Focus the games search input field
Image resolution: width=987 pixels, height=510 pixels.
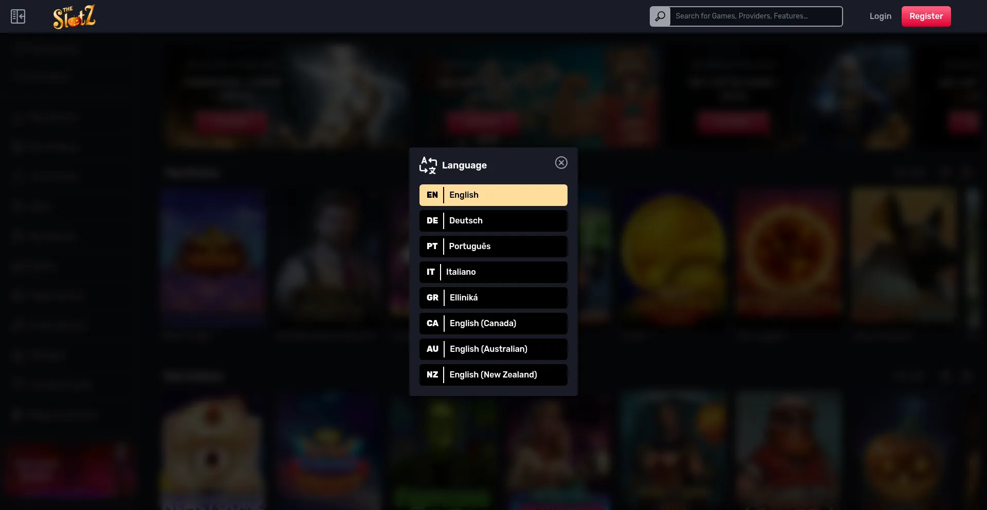pyautogui.click(x=756, y=16)
